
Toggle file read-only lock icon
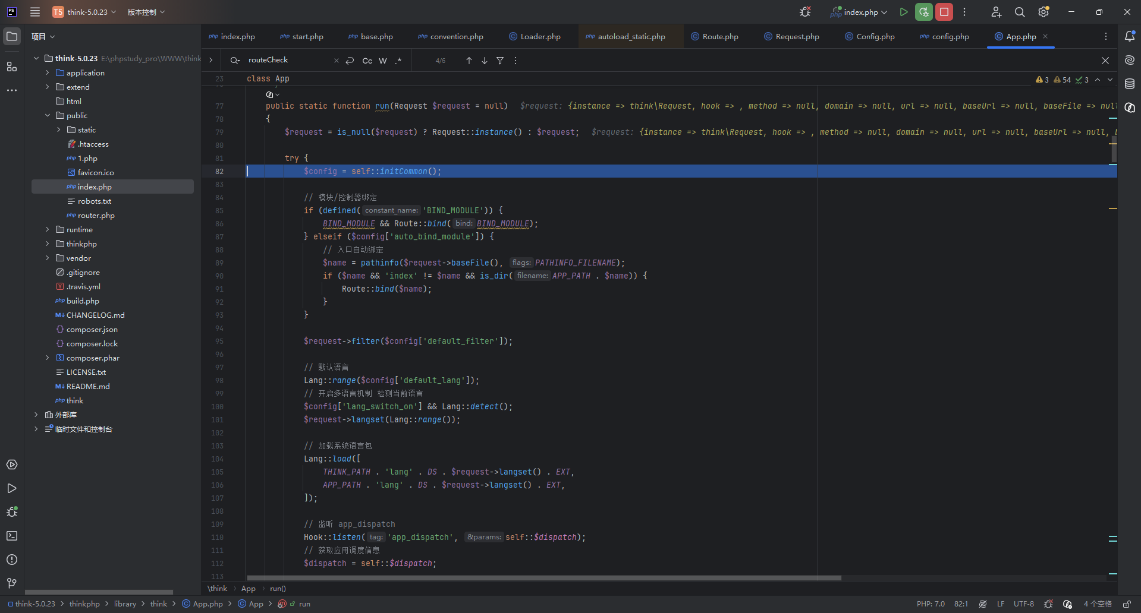(1127, 604)
